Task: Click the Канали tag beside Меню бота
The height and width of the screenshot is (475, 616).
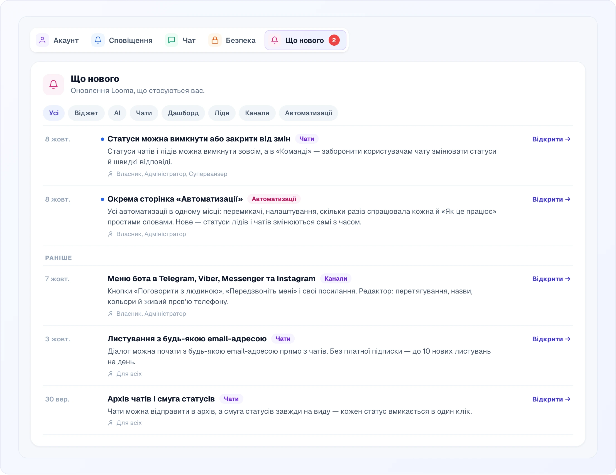Action: point(336,279)
